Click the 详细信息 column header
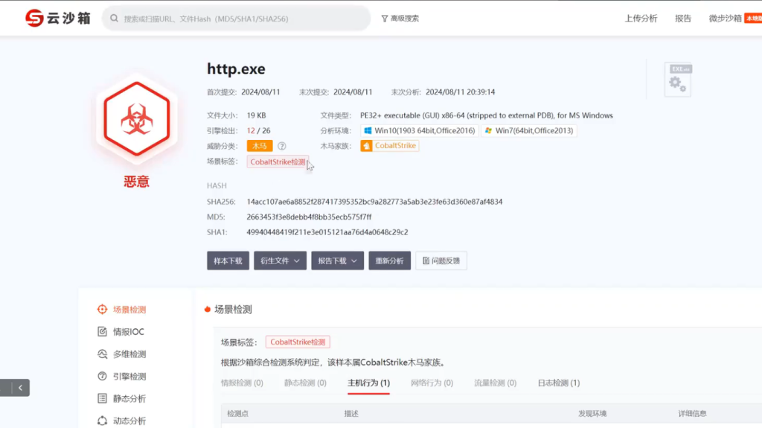This screenshot has height=428, width=762. [x=693, y=414]
